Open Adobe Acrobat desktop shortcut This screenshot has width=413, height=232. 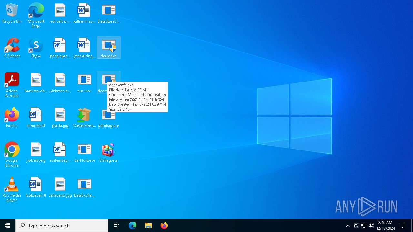[12, 85]
